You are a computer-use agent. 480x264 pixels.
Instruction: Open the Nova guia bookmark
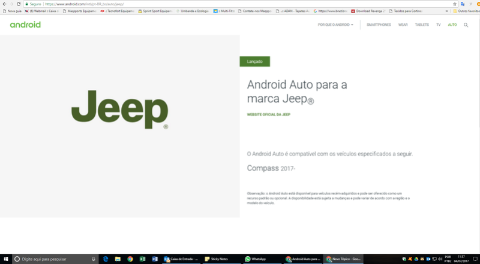coord(12,11)
